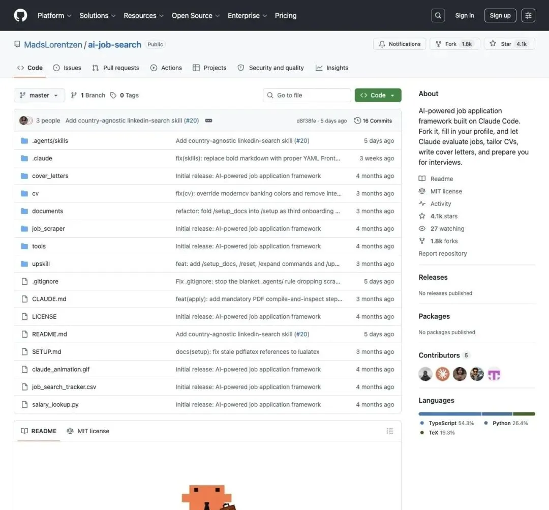The image size is (549, 510).
Task: Open the Pricing menu item
Action: coord(285,15)
